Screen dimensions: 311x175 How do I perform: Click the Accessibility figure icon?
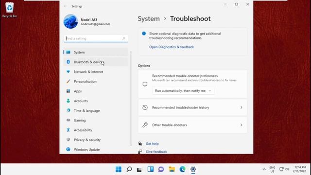coord(68,130)
